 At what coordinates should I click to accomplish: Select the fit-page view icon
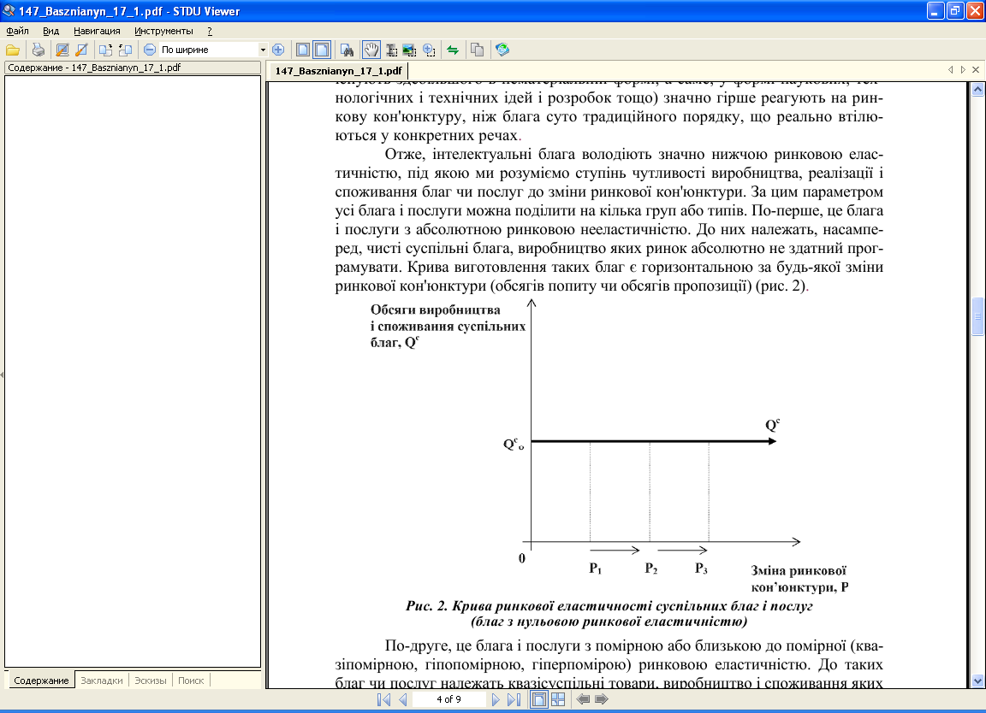click(x=302, y=50)
